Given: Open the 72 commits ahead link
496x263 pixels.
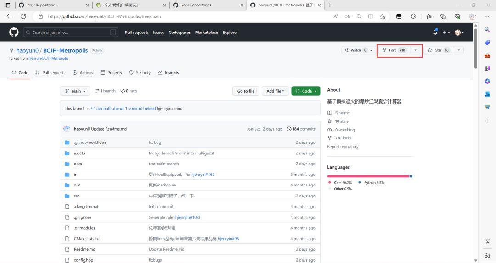Looking at the screenshot, I should (x=107, y=108).
